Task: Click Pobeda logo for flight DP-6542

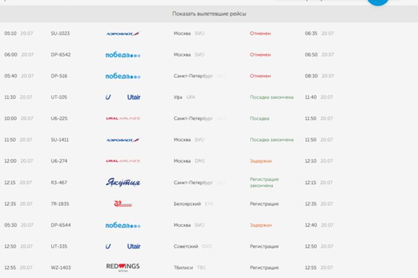Action: (123, 55)
